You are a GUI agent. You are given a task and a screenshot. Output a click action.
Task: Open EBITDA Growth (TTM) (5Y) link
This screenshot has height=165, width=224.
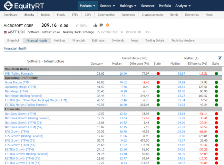(23, 163)
